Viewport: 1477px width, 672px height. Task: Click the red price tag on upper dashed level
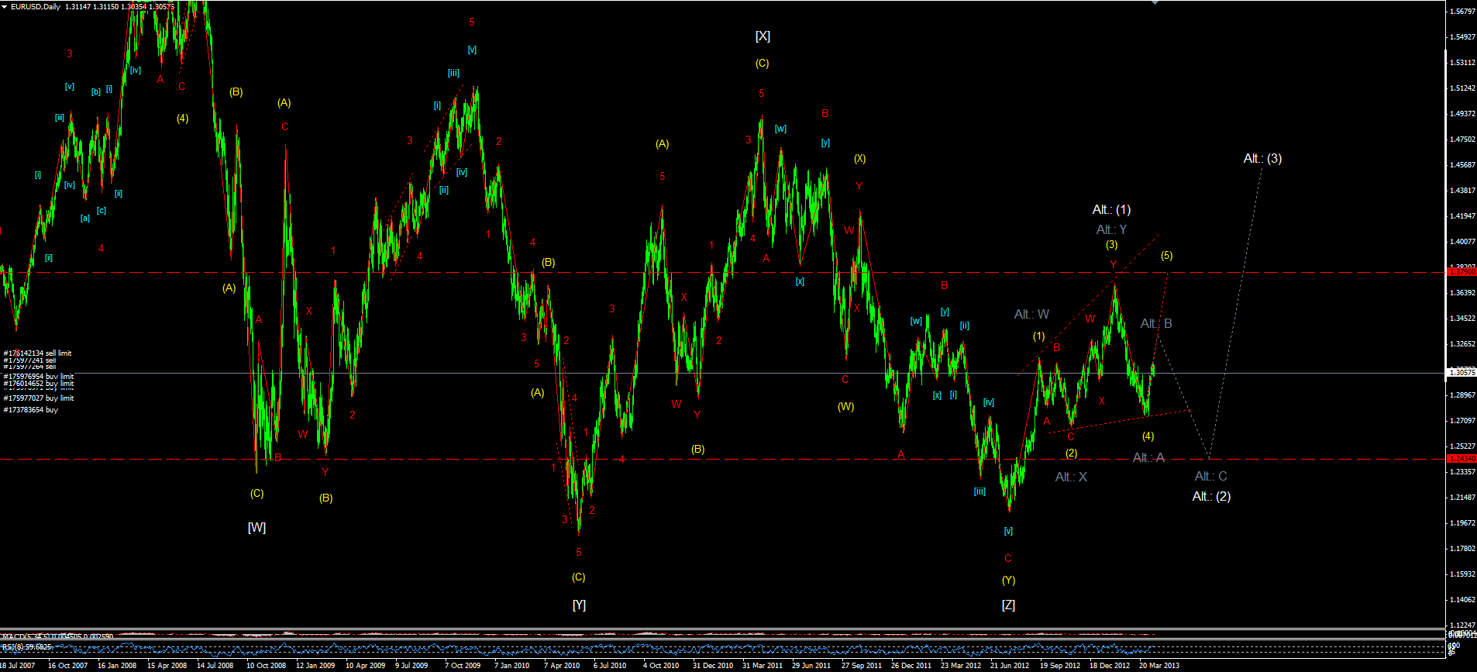[x=1462, y=272]
